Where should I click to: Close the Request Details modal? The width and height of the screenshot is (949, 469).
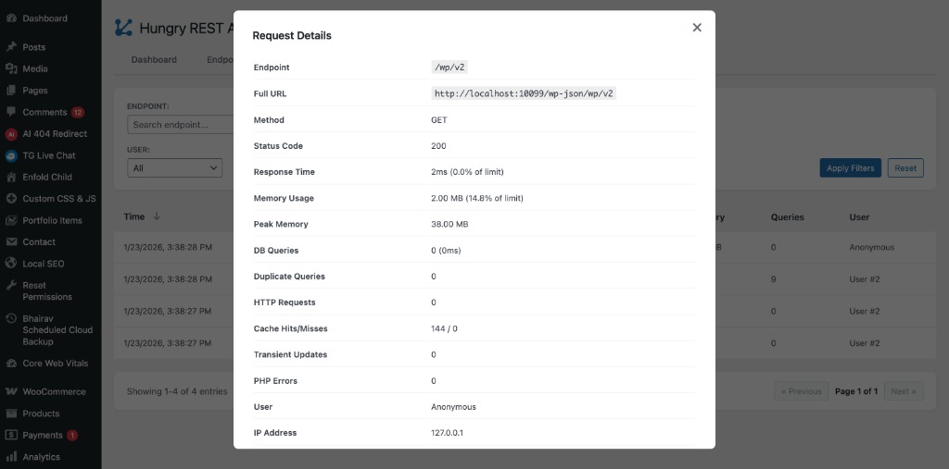coord(697,28)
